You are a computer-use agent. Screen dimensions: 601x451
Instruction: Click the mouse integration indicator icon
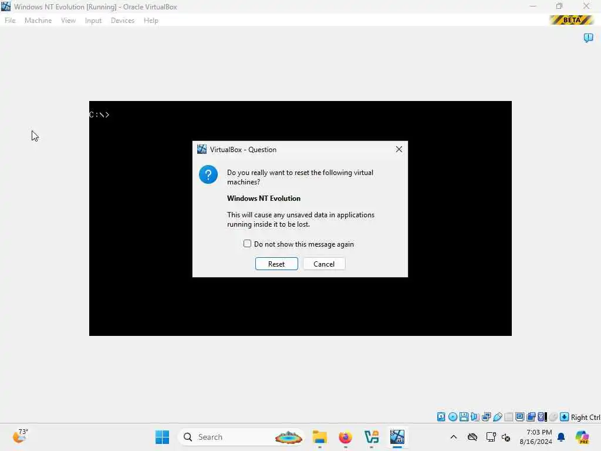(553, 417)
